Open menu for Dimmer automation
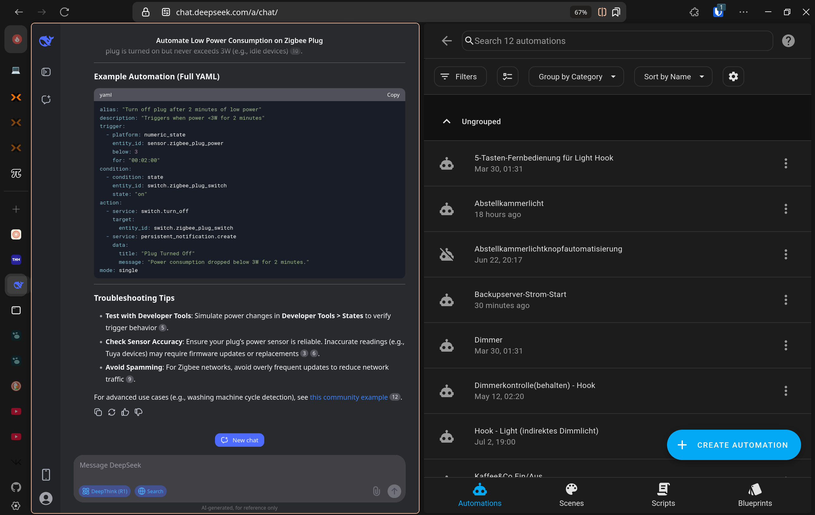This screenshot has width=815, height=515. point(786,345)
